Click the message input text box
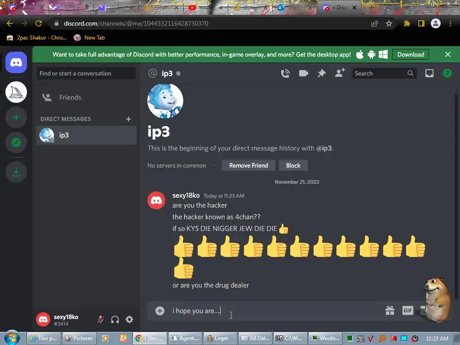 (276, 311)
